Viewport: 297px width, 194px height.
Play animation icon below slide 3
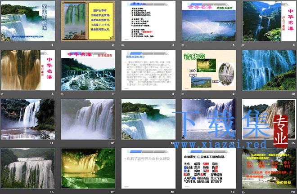click(122, 45)
